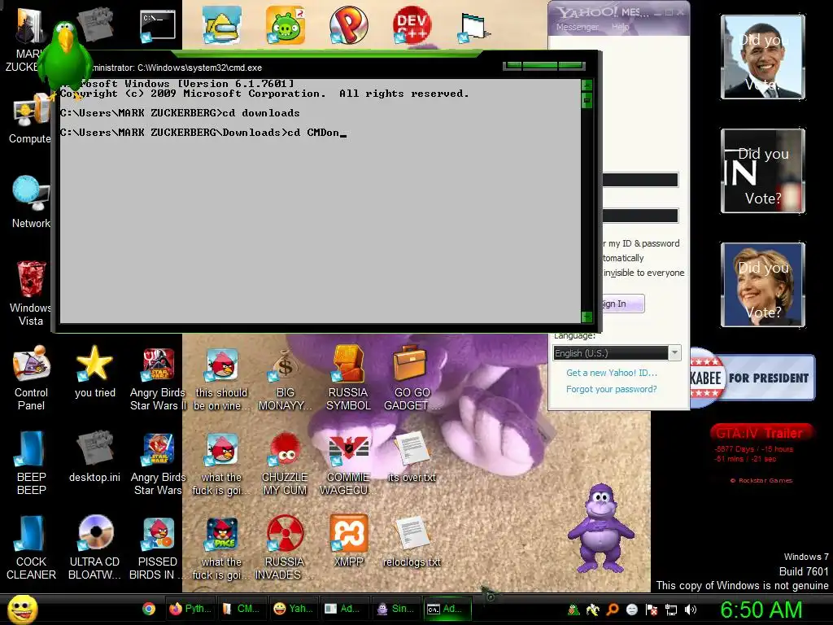
Task: Open the Angry Birds Space 'what the' shortcut
Action: pyautogui.click(x=221, y=548)
